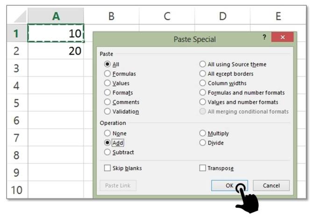Image resolution: width=314 pixels, height=218 pixels.
Task: Select the Formats paste option
Action: [x=119, y=93]
